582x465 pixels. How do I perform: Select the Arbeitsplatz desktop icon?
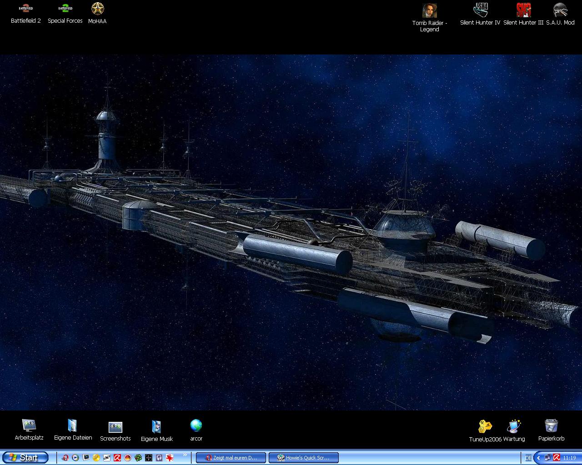[29, 430]
